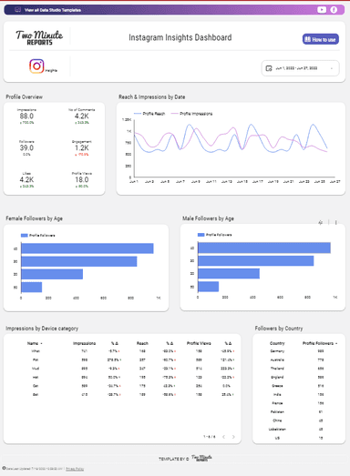Select the Germany row in country table
Viewport: 350px width, 476px height.
(299, 351)
